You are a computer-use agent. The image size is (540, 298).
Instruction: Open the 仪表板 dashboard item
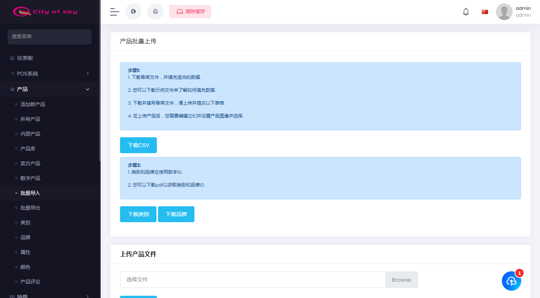tap(25, 58)
